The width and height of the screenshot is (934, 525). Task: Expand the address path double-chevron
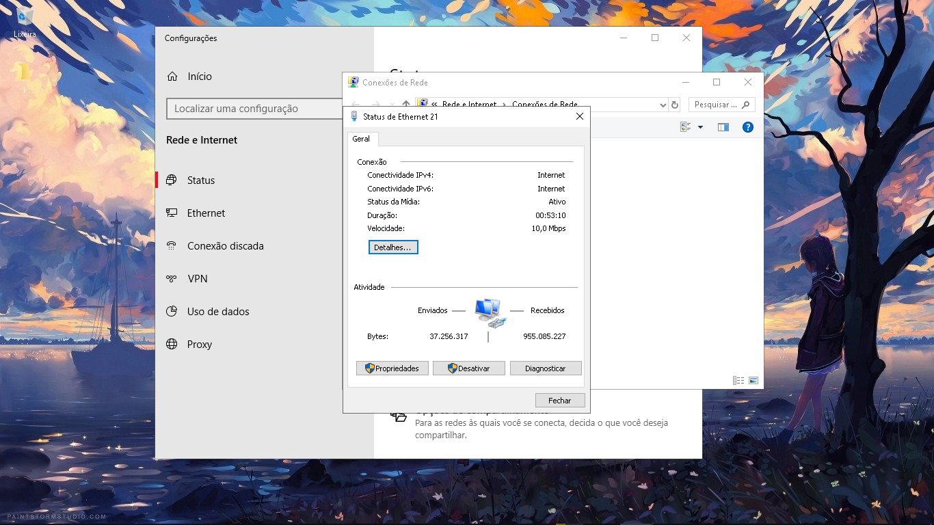[x=434, y=105]
